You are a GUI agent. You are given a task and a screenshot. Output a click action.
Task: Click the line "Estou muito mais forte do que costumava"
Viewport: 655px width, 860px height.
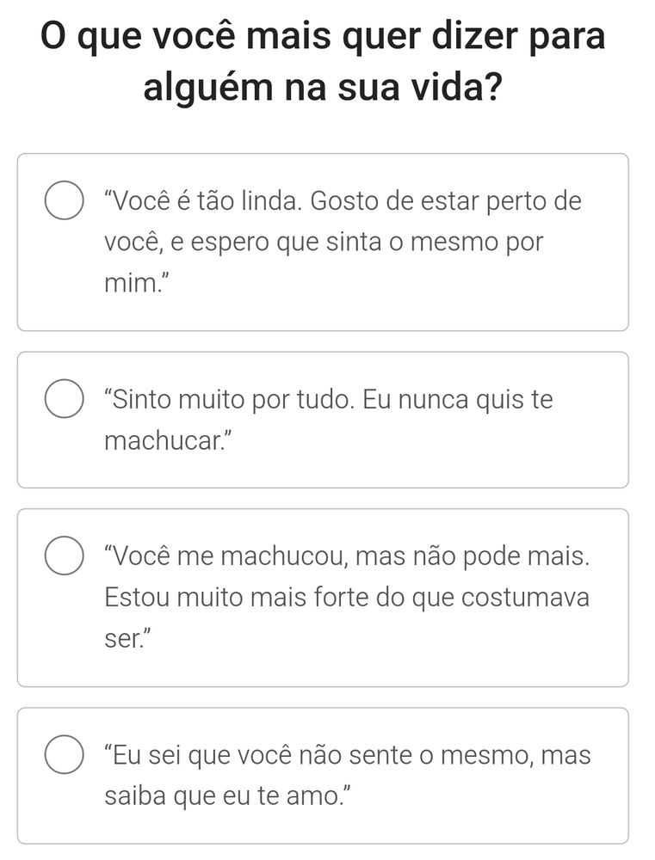coord(347,598)
